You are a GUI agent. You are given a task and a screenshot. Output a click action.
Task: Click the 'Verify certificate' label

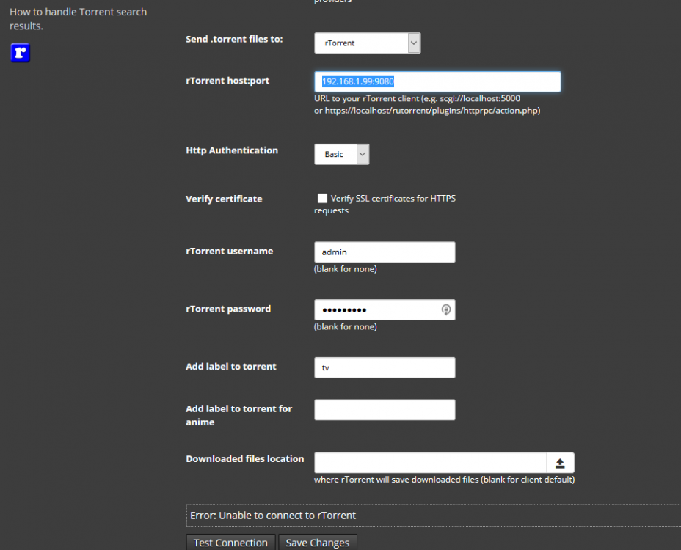[224, 199]
